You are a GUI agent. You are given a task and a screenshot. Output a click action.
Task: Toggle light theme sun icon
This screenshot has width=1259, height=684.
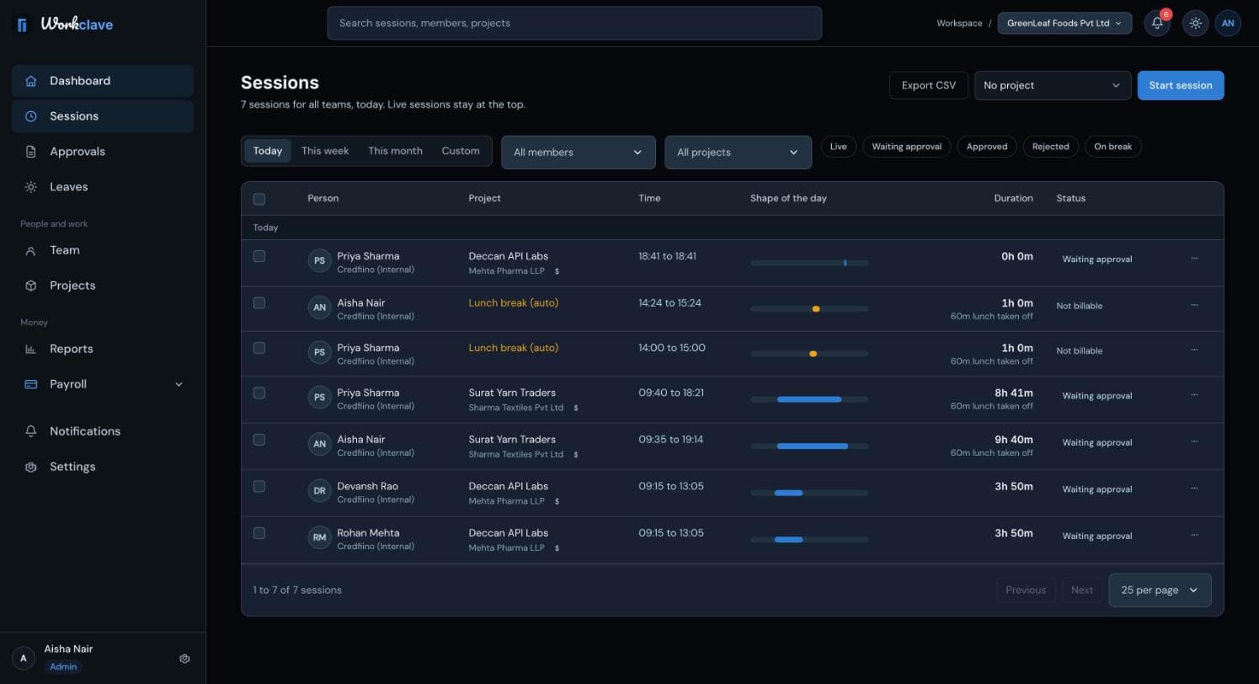coord(1195,24)
